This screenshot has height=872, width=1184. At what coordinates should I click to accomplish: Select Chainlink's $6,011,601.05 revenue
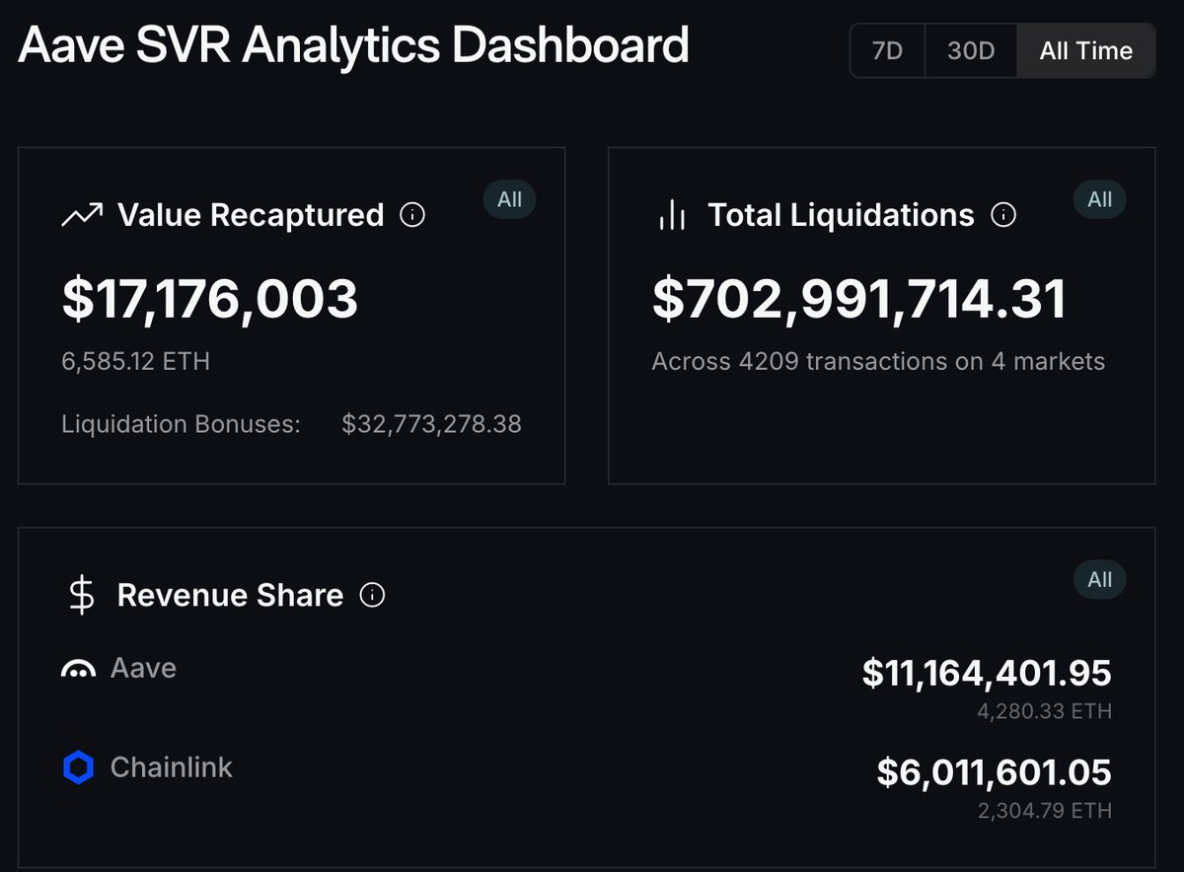995,772
